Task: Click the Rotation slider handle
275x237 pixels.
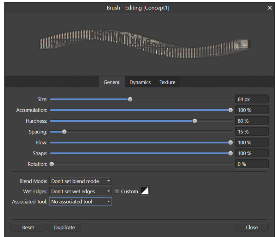Action: pyautogui.click(x=52, y=164)
